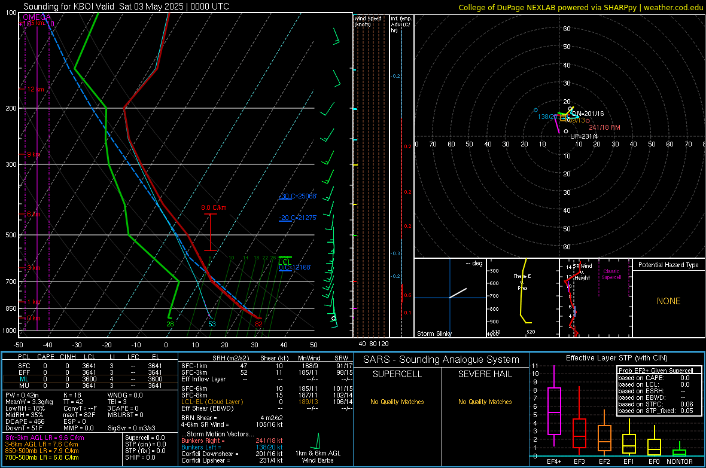Viewport: 706px width, 468px height.
Task: Click the 'SigSvr = 0 m3/s3' value
Action: click(x=132, y=428)
